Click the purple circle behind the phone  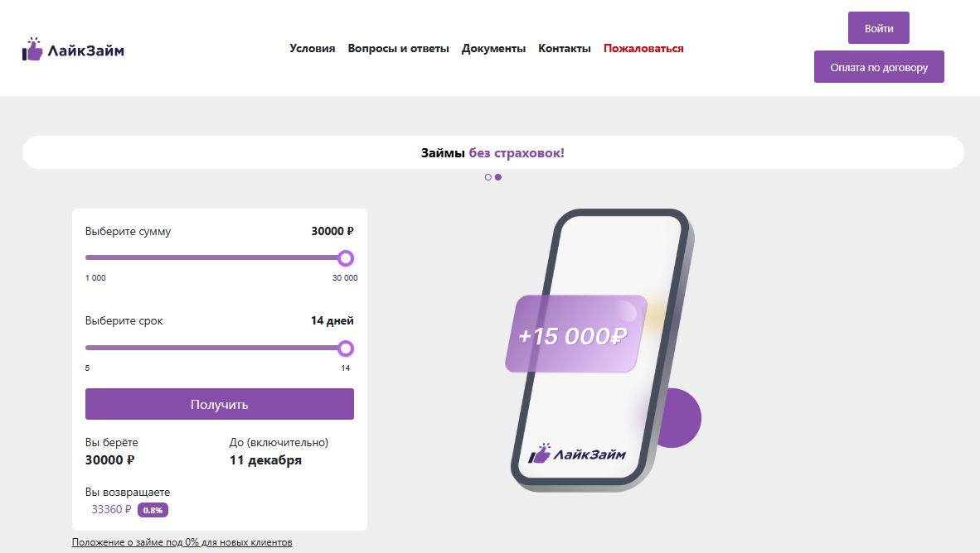point(682,417)
